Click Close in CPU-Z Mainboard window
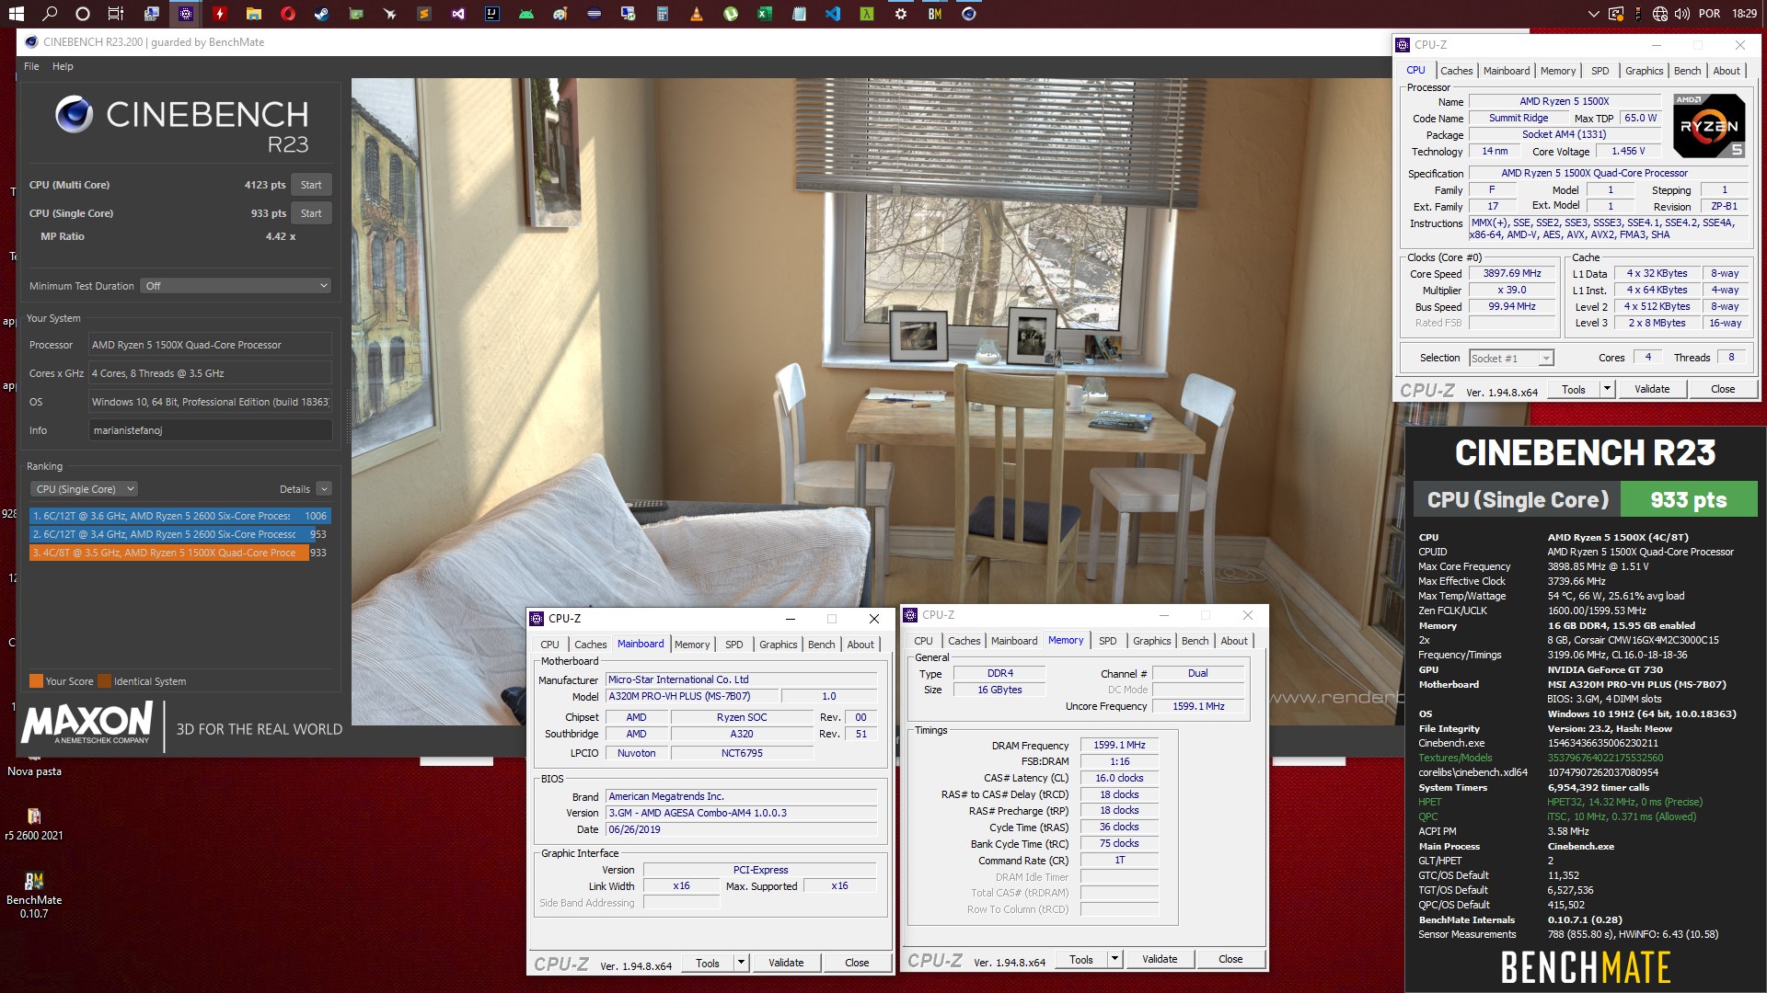1767x993 pixels. click(857, 963)
